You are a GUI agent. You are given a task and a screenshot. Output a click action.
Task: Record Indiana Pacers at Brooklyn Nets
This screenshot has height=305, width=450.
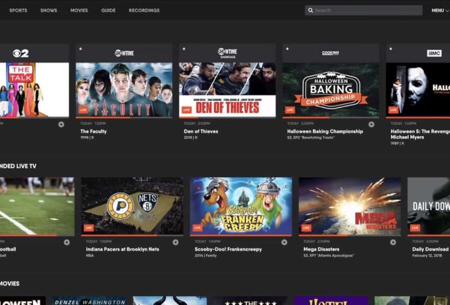(x=176, y=242)
